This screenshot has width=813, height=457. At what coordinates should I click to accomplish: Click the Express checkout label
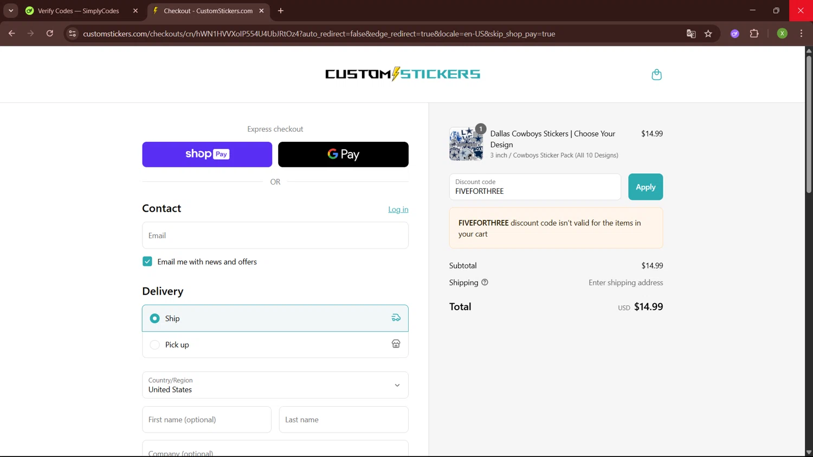(275, 129)
